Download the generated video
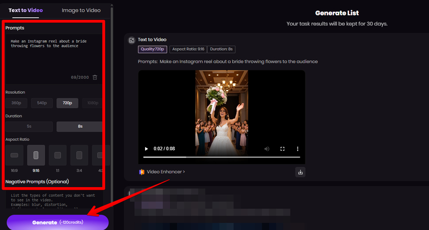Image resolution: width=429 pixels, height=230 pixels. coord(300,172)
